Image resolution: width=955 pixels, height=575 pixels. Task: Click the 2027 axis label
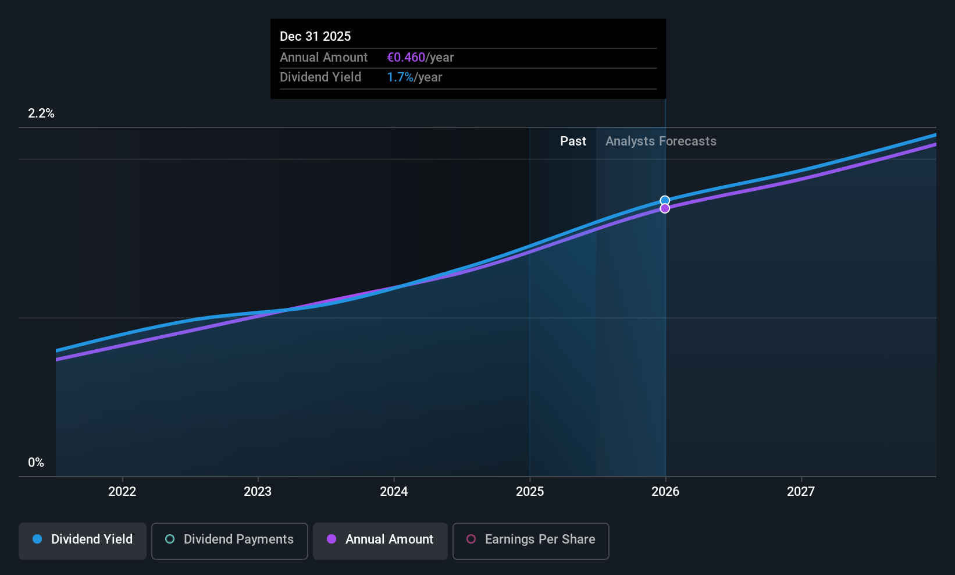click(x=801, y=491)
